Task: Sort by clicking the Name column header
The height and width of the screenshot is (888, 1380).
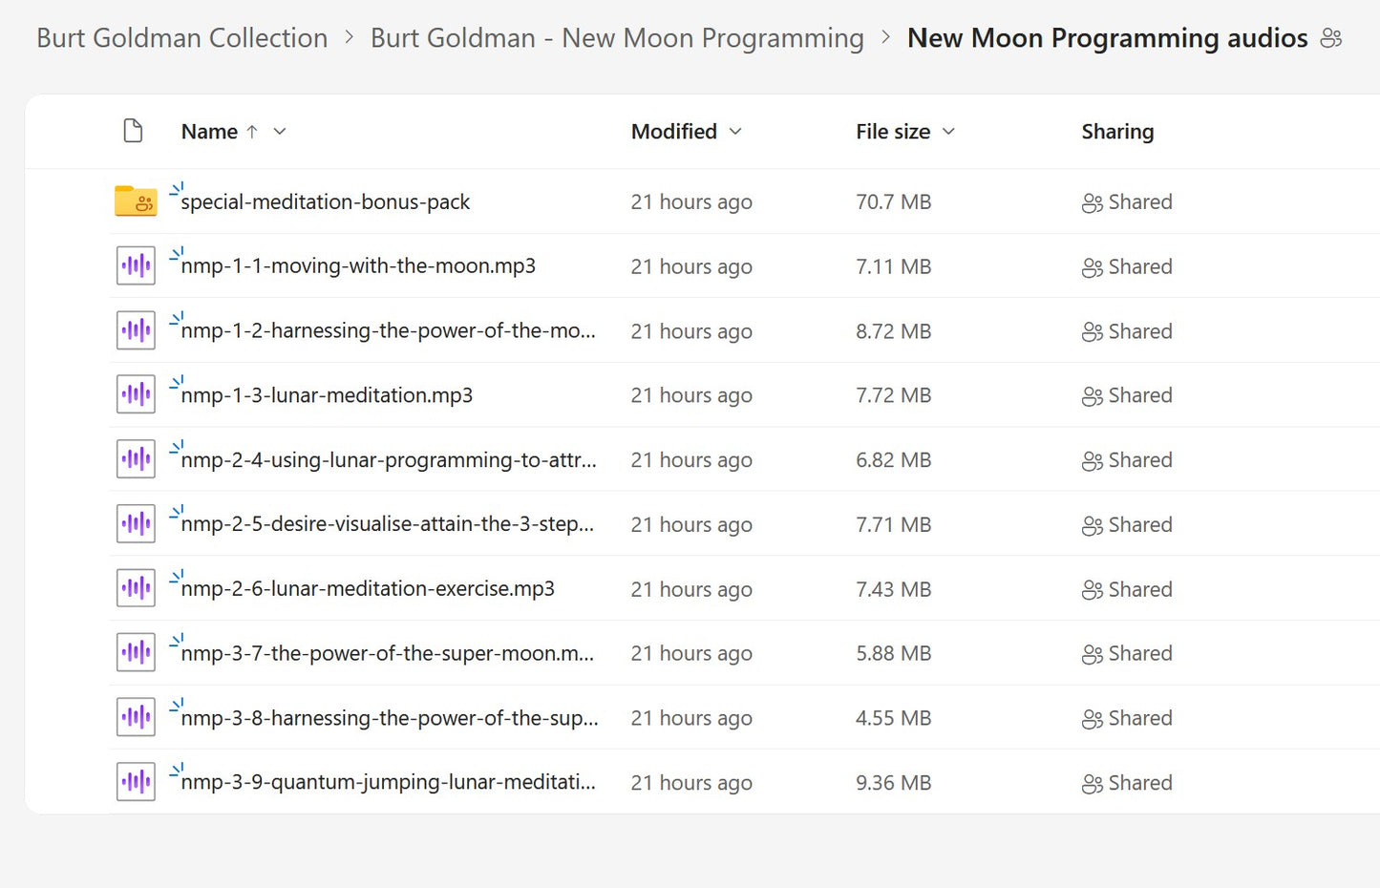Action: (x=209, y=132)
